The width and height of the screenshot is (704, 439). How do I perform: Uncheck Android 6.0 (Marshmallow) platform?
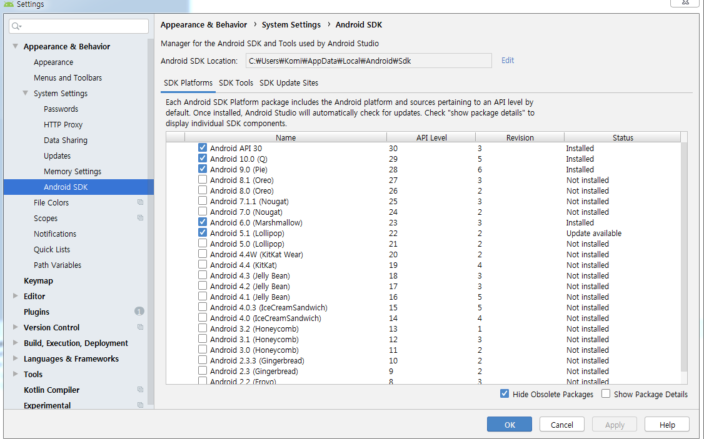[203, 222]
